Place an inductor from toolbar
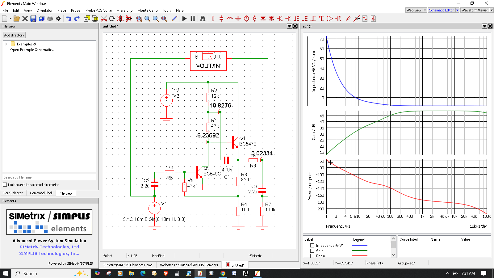This screenshot has width=494, height=278. coord(230,19)
